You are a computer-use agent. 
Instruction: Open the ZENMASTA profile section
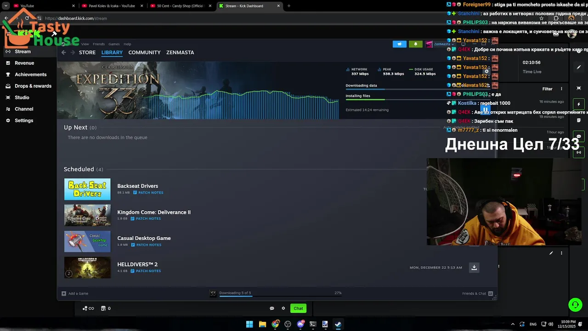(x=180, y=52)
